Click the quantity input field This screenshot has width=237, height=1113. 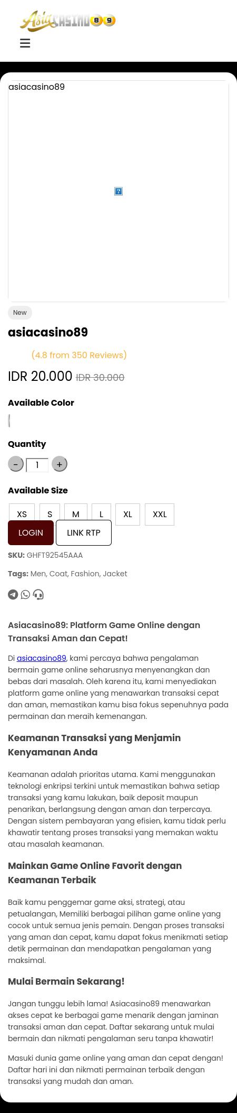pyautogui.click(x=37, y=465)
